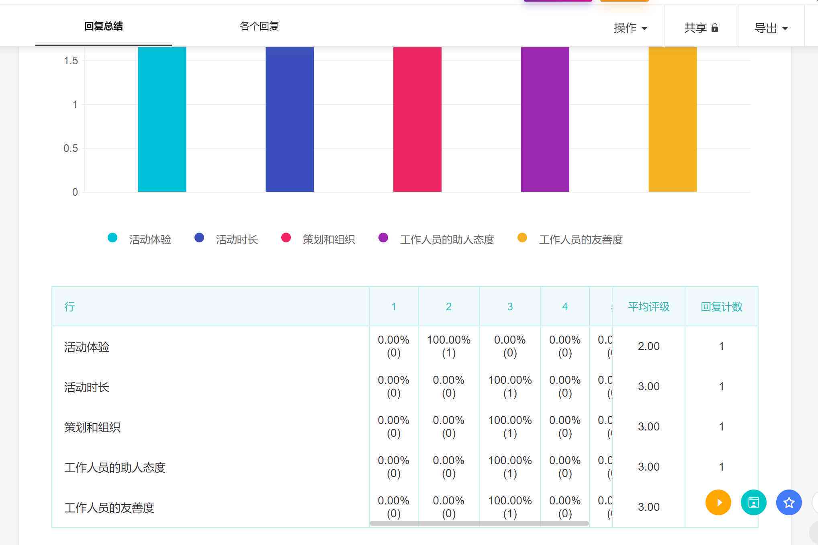Click the 活动时长 row label in table

pyautogui.click(x=87, y=387)
